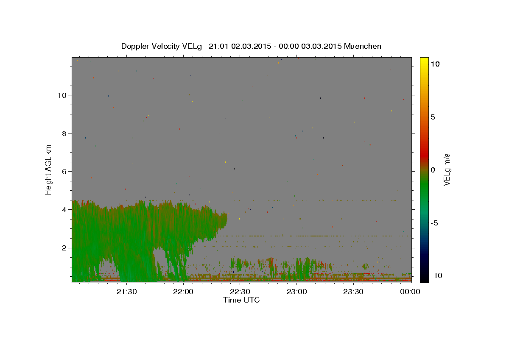Viewport: 509px width, 339px height.
Task: Click the colorbar value -10
Action: coord(436,275)
